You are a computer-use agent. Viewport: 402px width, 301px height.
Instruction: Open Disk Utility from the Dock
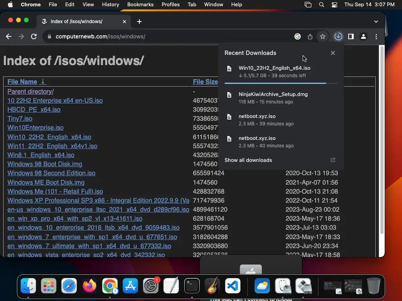click(x=283, y=286)
